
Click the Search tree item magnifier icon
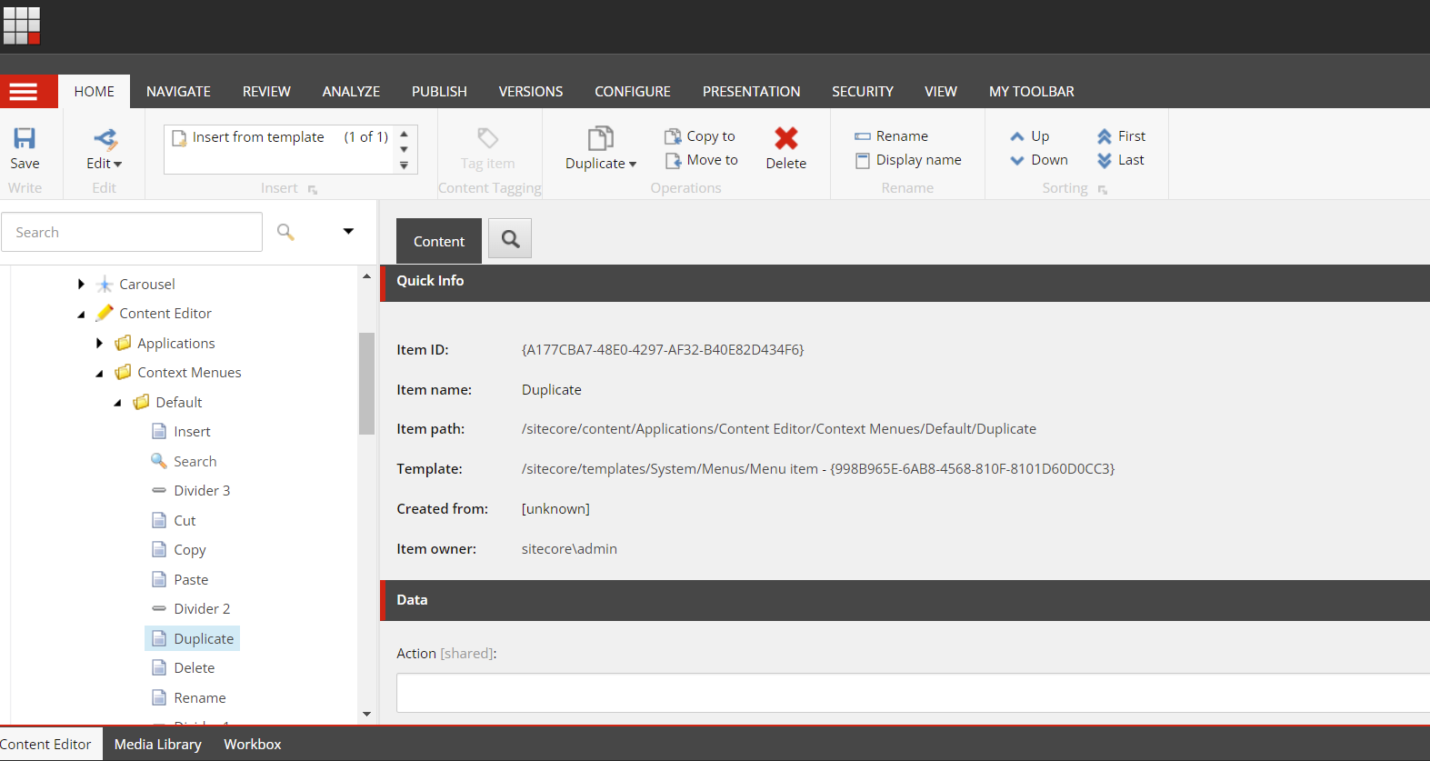(x=159, y=461)
